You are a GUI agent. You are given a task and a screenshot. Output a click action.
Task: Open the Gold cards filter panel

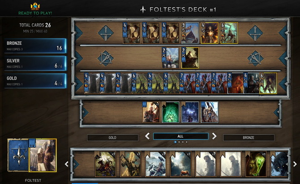tap(35, 81)
